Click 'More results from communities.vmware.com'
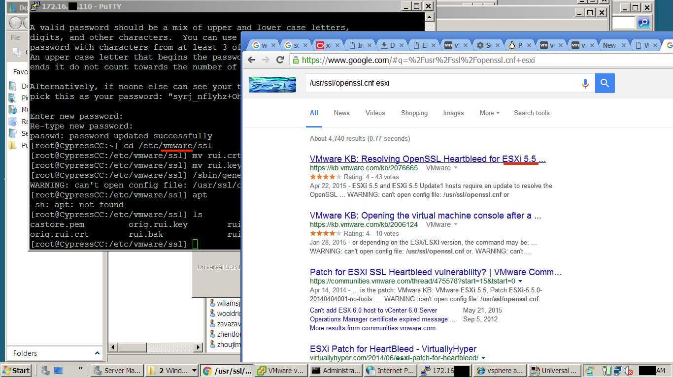673x378 pixels. point(372,328)
